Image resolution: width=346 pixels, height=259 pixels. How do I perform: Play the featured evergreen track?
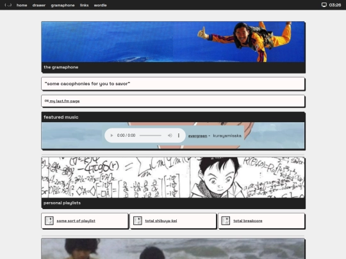click(111, 136)
